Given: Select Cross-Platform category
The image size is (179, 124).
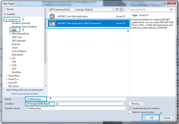Looking at the screenshot, I should tap(19, 51).
